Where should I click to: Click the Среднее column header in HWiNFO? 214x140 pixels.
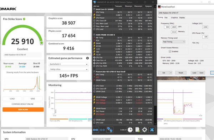coord(148,6)
